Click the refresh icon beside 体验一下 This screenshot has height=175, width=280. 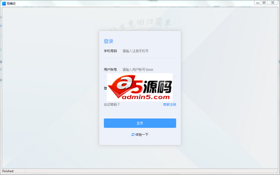(x=133, y=134)
